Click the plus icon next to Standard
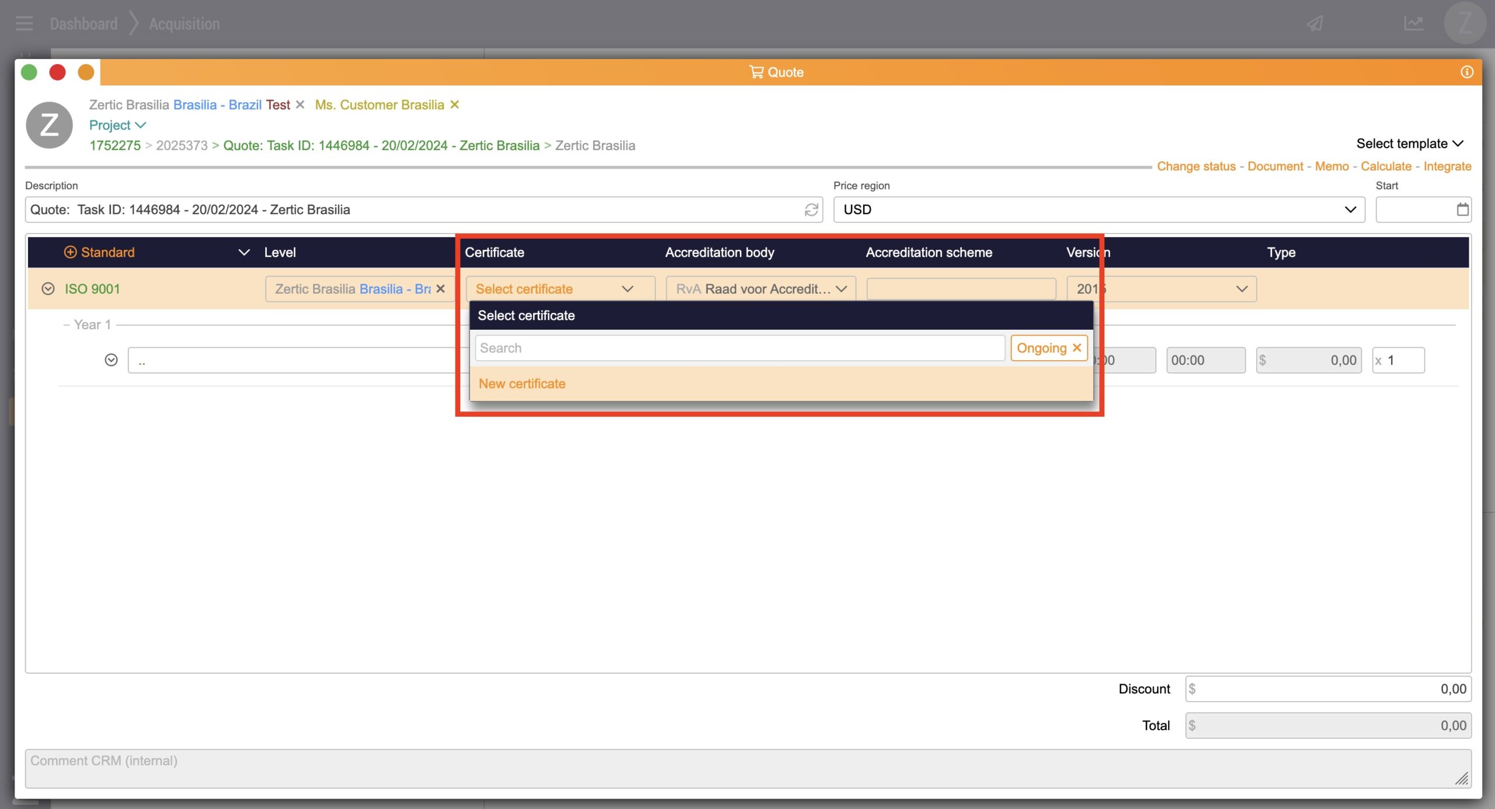The image size is (1495, 809). click(x=70, y=252)
